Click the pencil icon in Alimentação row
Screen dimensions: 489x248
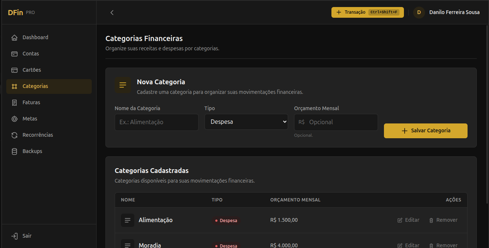[400, 220]
